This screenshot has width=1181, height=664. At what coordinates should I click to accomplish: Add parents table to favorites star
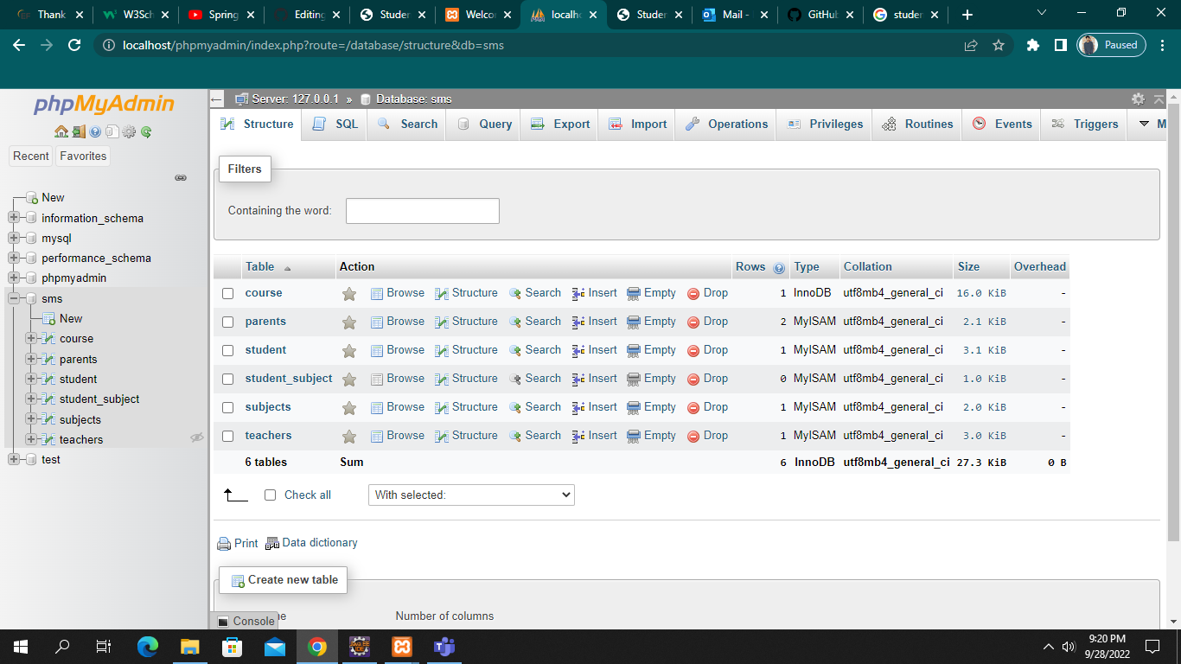(349, 322)
